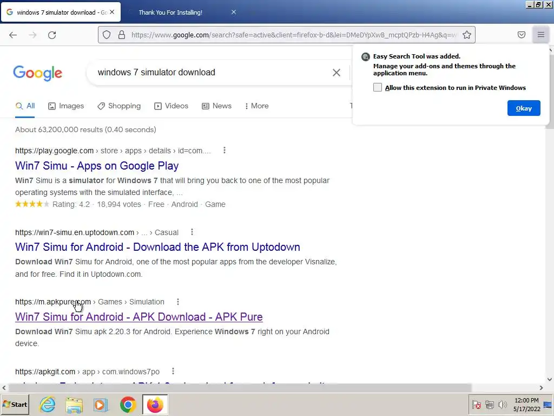Click the Firefox taskbar icon
The width and height of the screenshot is (554, 416).
click(x=155, y=404)
